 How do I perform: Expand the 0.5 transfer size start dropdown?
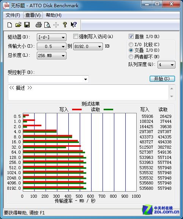(52, 46)
